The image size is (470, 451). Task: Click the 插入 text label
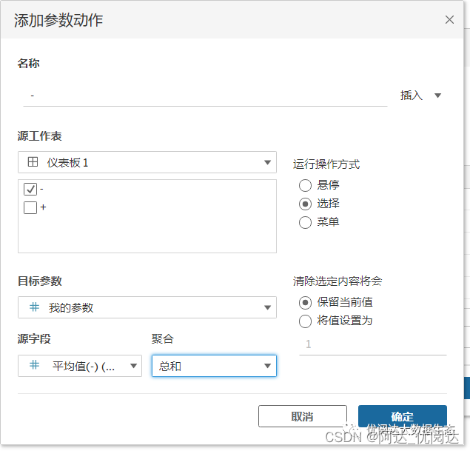coord(412,96)
